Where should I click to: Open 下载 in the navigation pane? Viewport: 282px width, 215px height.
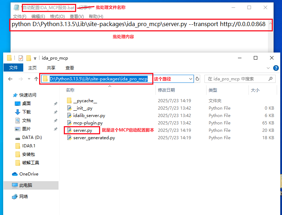pos(26,112)
